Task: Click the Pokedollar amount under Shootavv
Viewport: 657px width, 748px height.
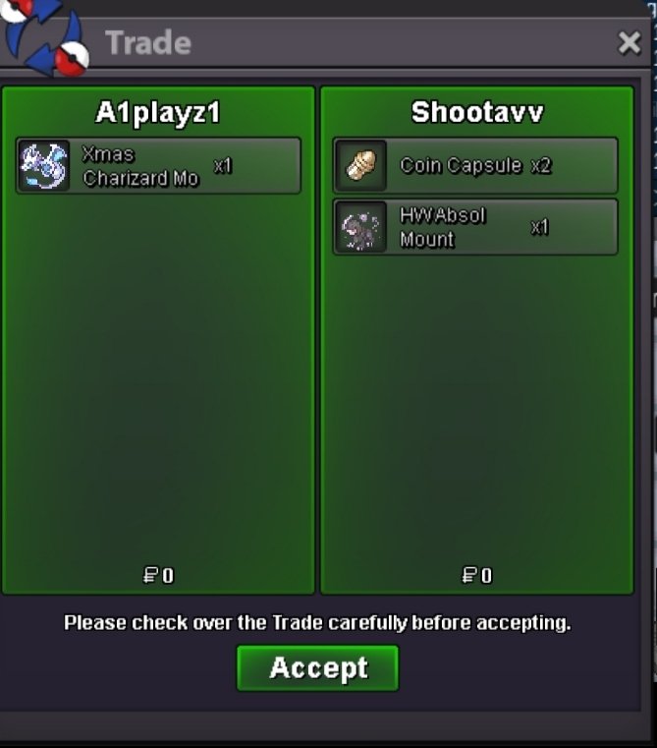Action: coord(477,575)
